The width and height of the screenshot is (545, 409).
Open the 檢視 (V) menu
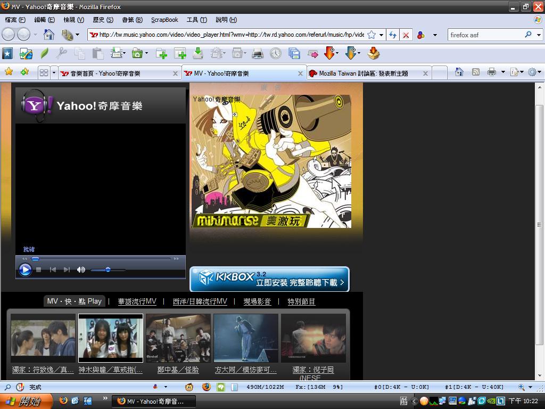(x=73, y=20)
